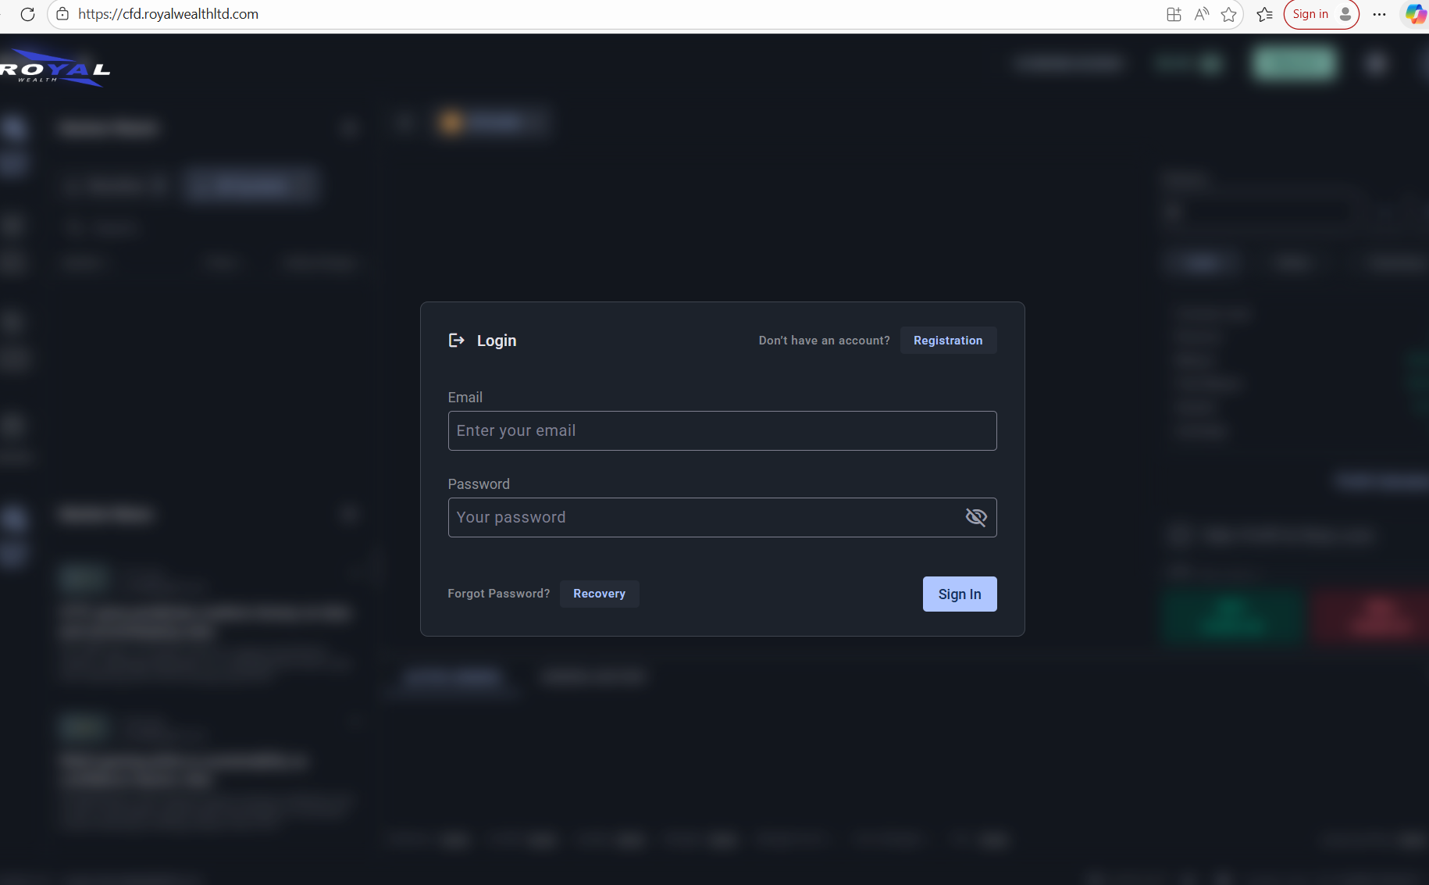Click the Recovery password button
This screenshot has width=1429, height=885.
pos(599,594)
